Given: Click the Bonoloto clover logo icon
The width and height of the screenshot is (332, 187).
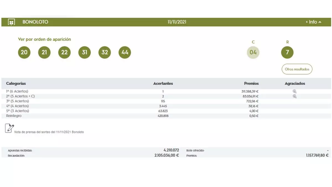Looking at the screenshot, I should 11,22.
